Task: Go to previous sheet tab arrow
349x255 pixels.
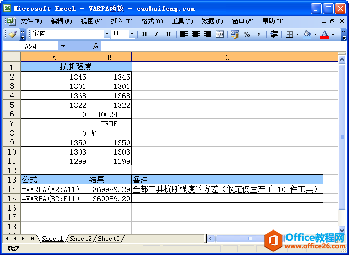Action: point(15,238)
